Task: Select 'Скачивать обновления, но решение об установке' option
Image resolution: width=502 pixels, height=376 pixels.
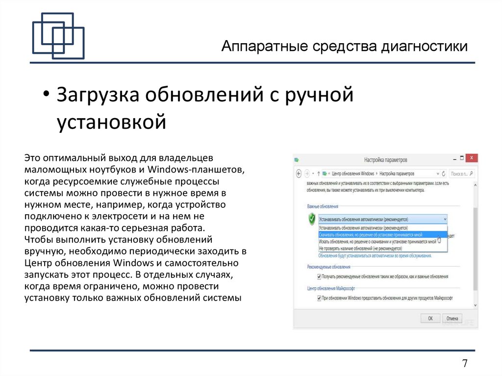Action: point(382,235)
